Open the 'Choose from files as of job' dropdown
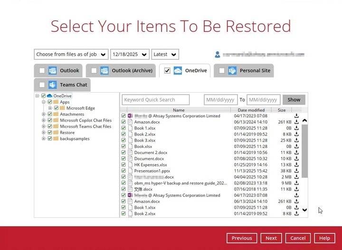Viewport: 342px width, 250px height. (71, 54)
